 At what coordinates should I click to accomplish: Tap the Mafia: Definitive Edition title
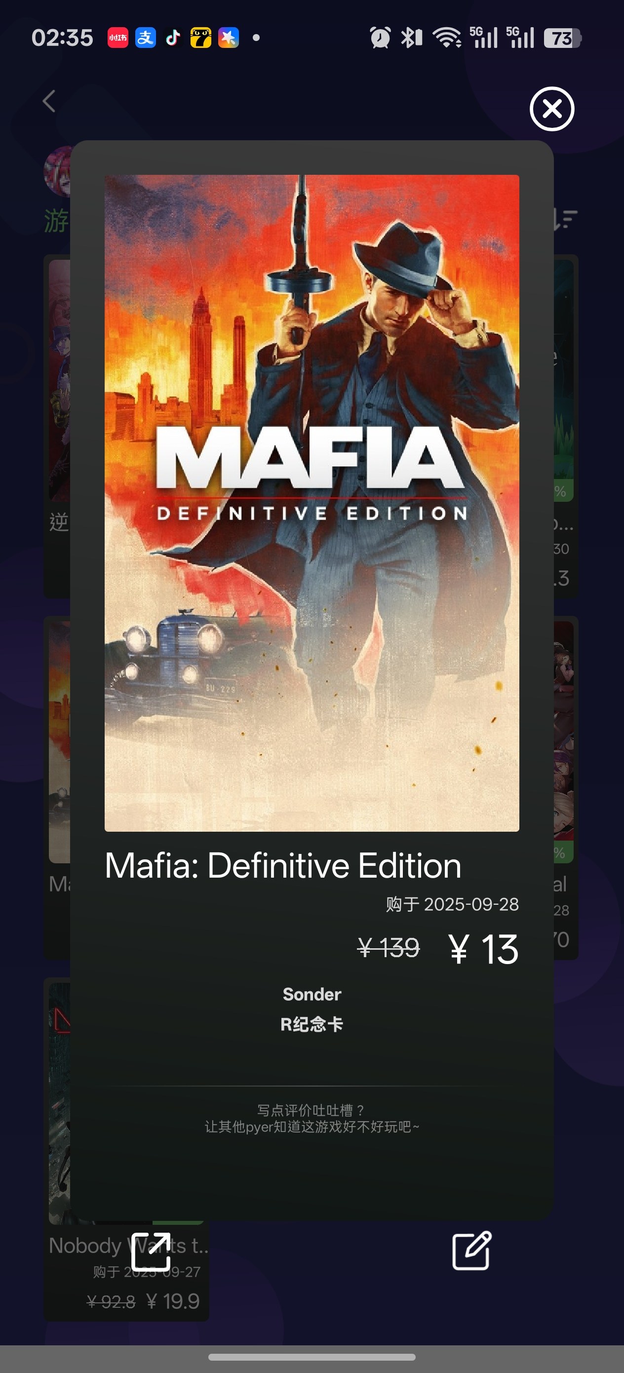(283, 865)
